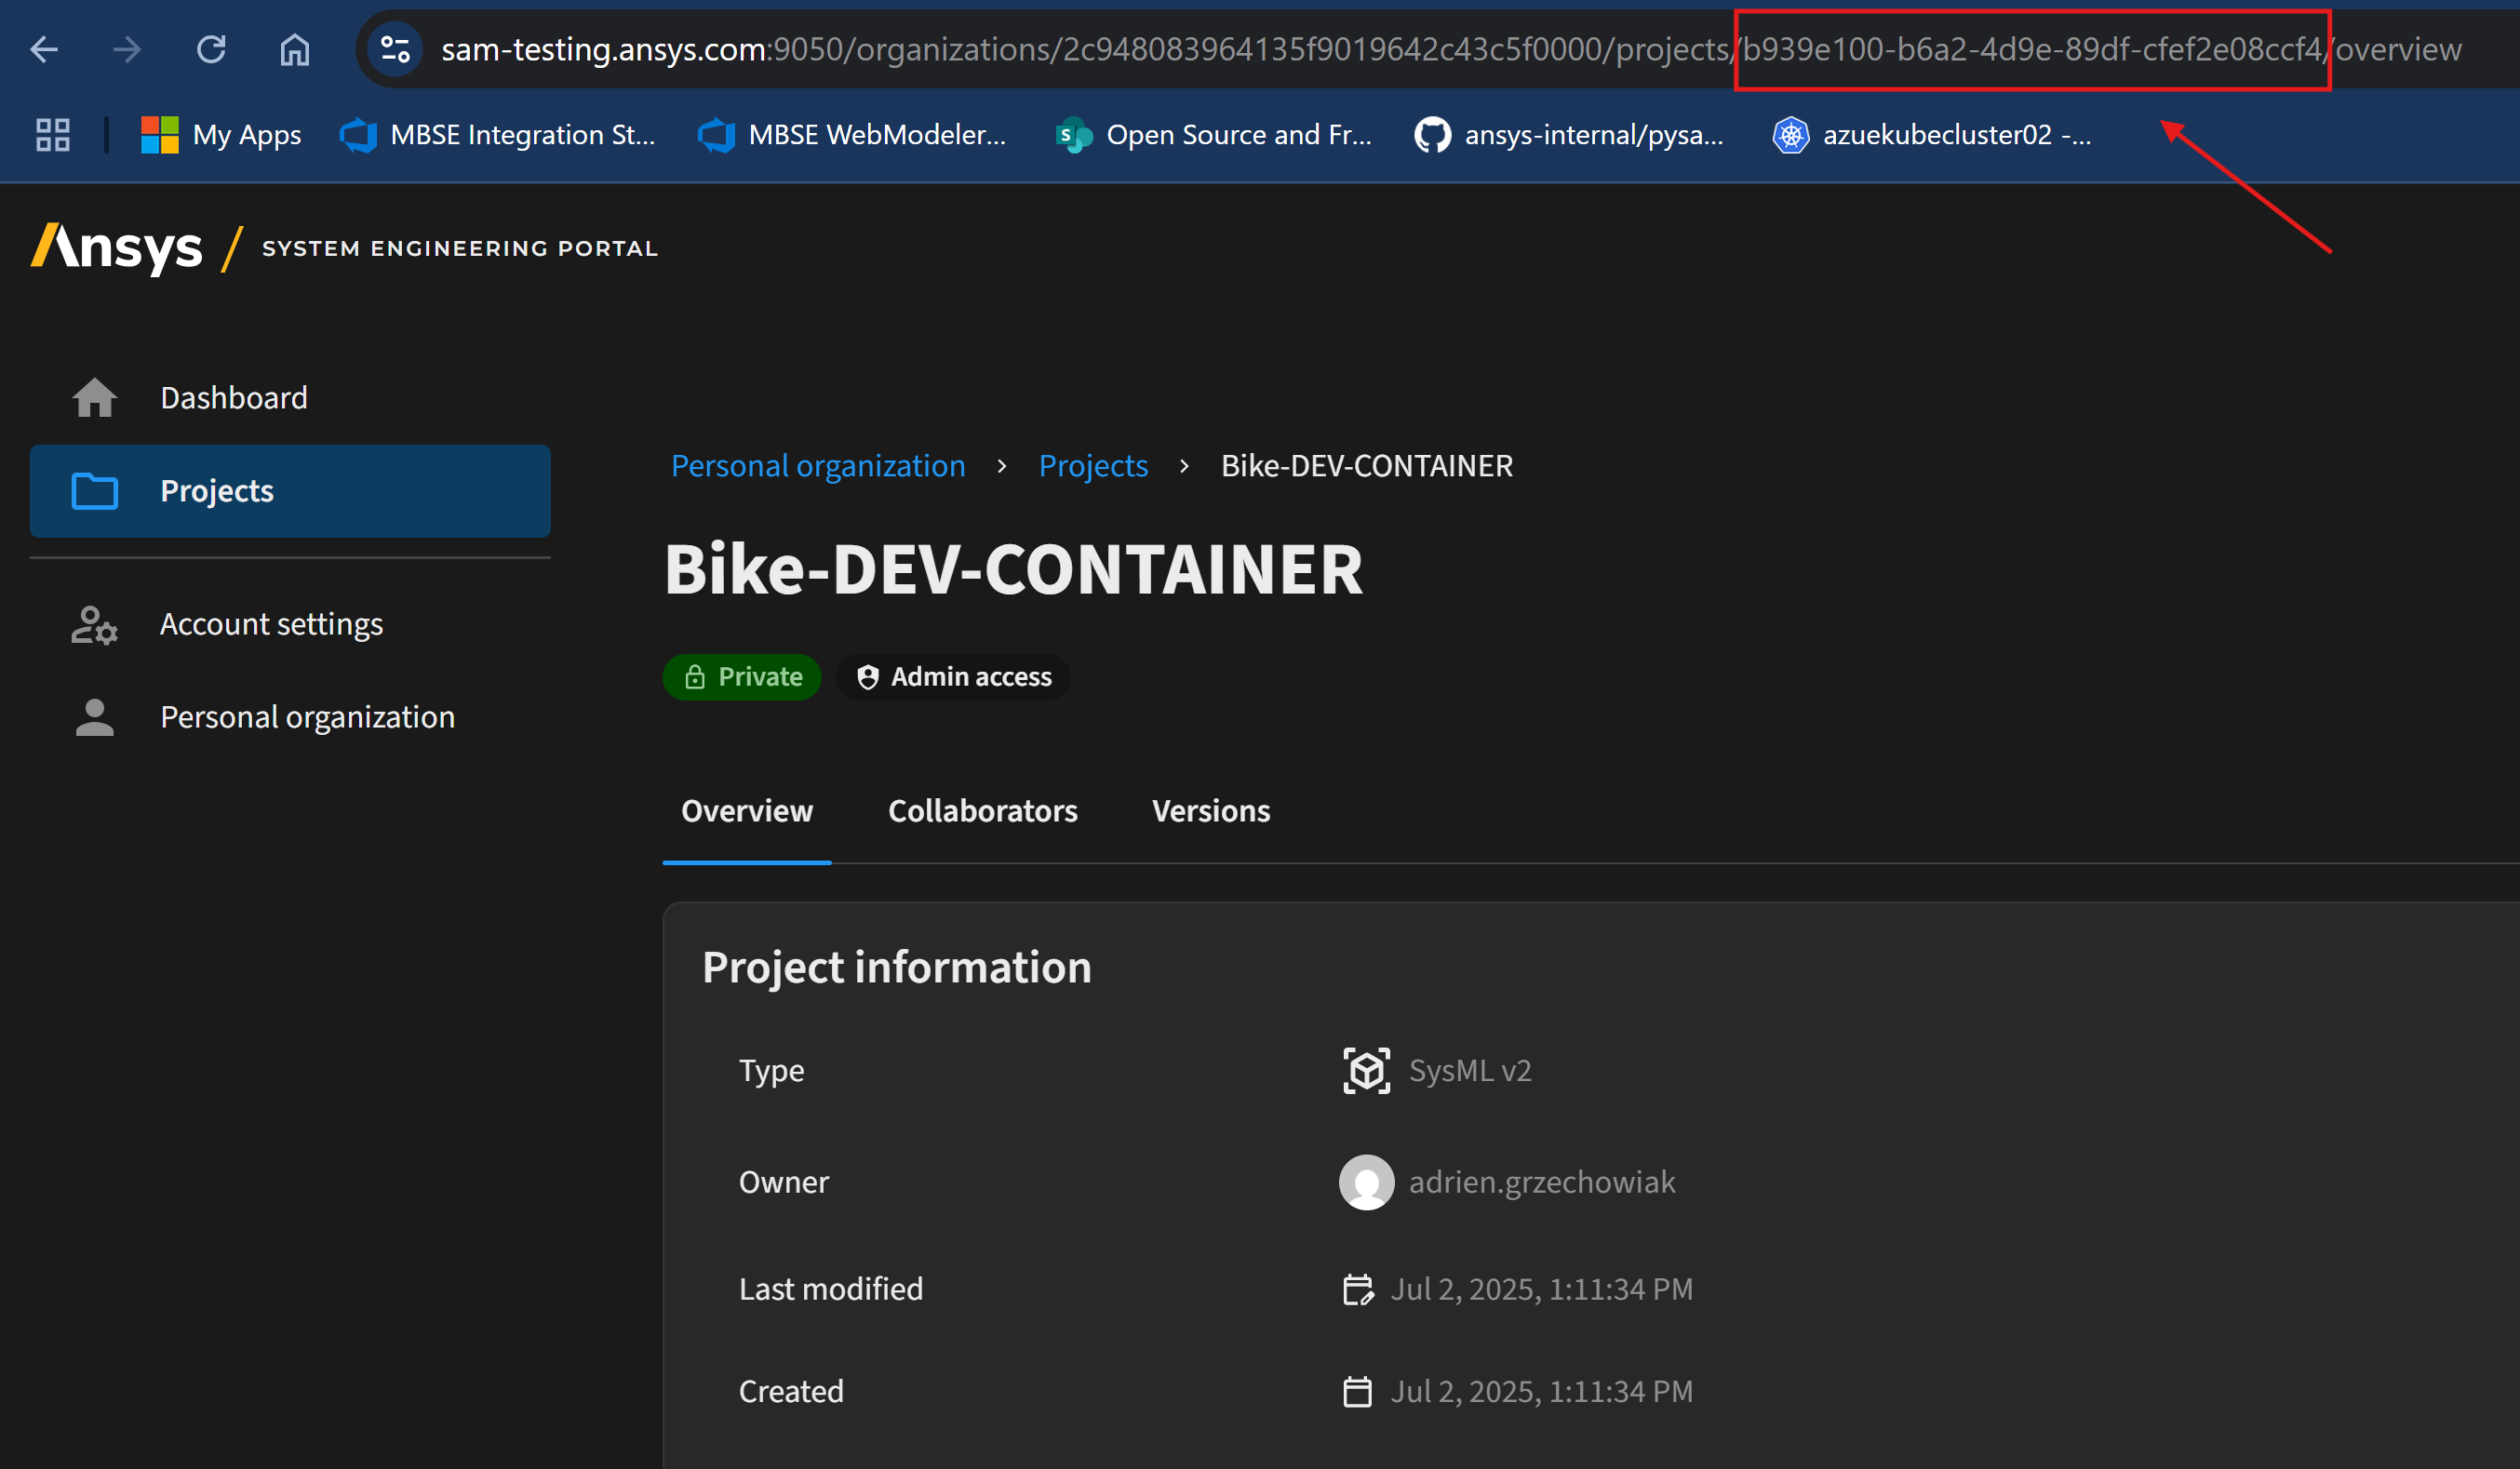This screenshot has width=2520, height=1469.
Task: Open the Dashboard from the sidebar
Action: [232, 397]
